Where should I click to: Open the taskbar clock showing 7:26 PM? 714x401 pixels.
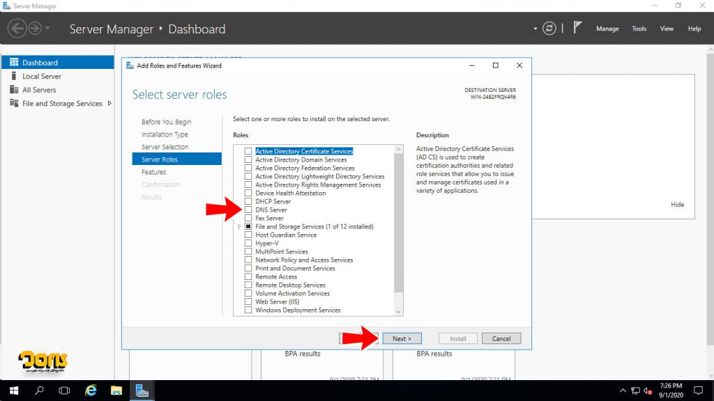coord(671,391)
